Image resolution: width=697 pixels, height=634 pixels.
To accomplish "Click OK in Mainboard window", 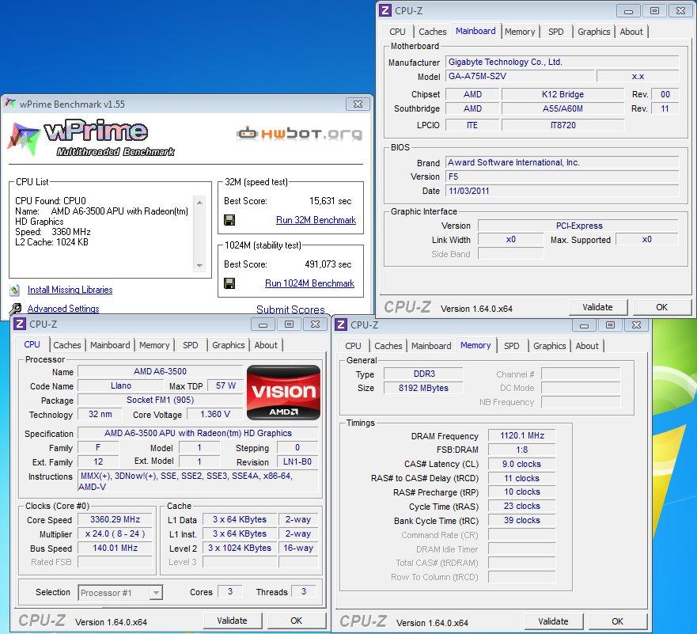I will point(661,307).
